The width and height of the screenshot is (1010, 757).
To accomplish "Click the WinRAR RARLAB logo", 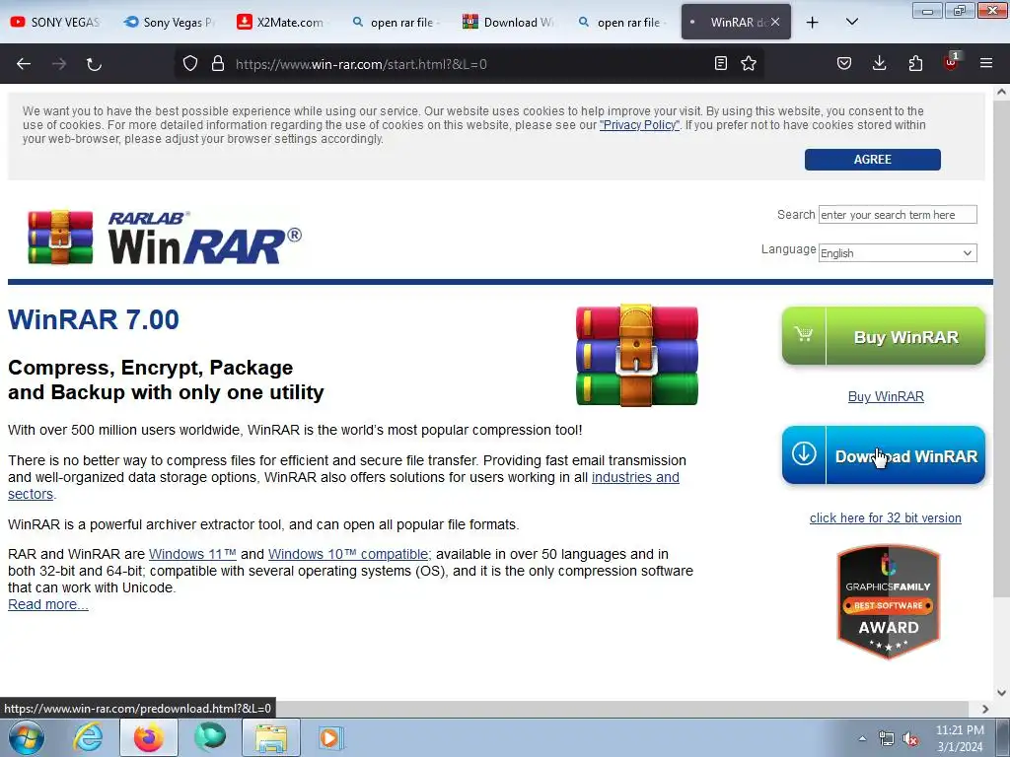I will click(x=165, y=238).
